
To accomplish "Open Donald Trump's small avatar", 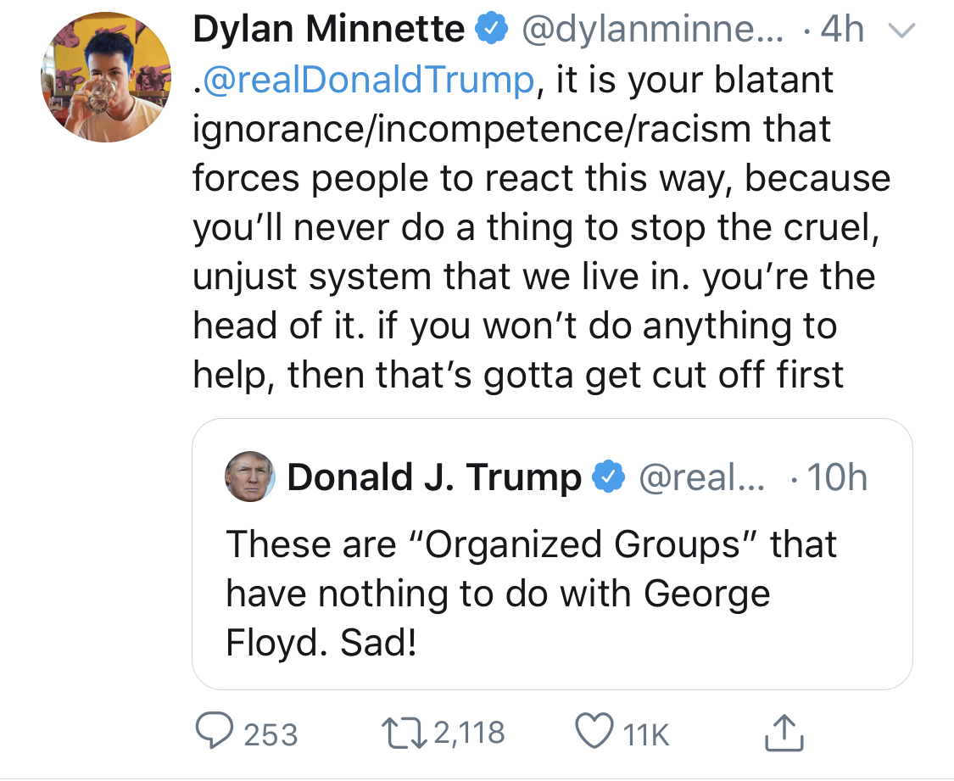I will [250, 477].
